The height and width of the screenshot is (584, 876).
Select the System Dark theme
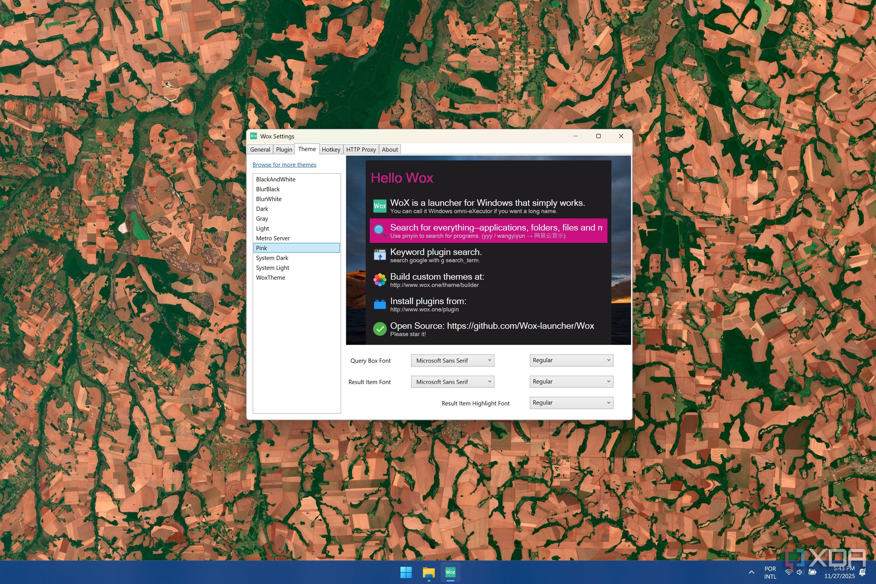tap(296, 258)
